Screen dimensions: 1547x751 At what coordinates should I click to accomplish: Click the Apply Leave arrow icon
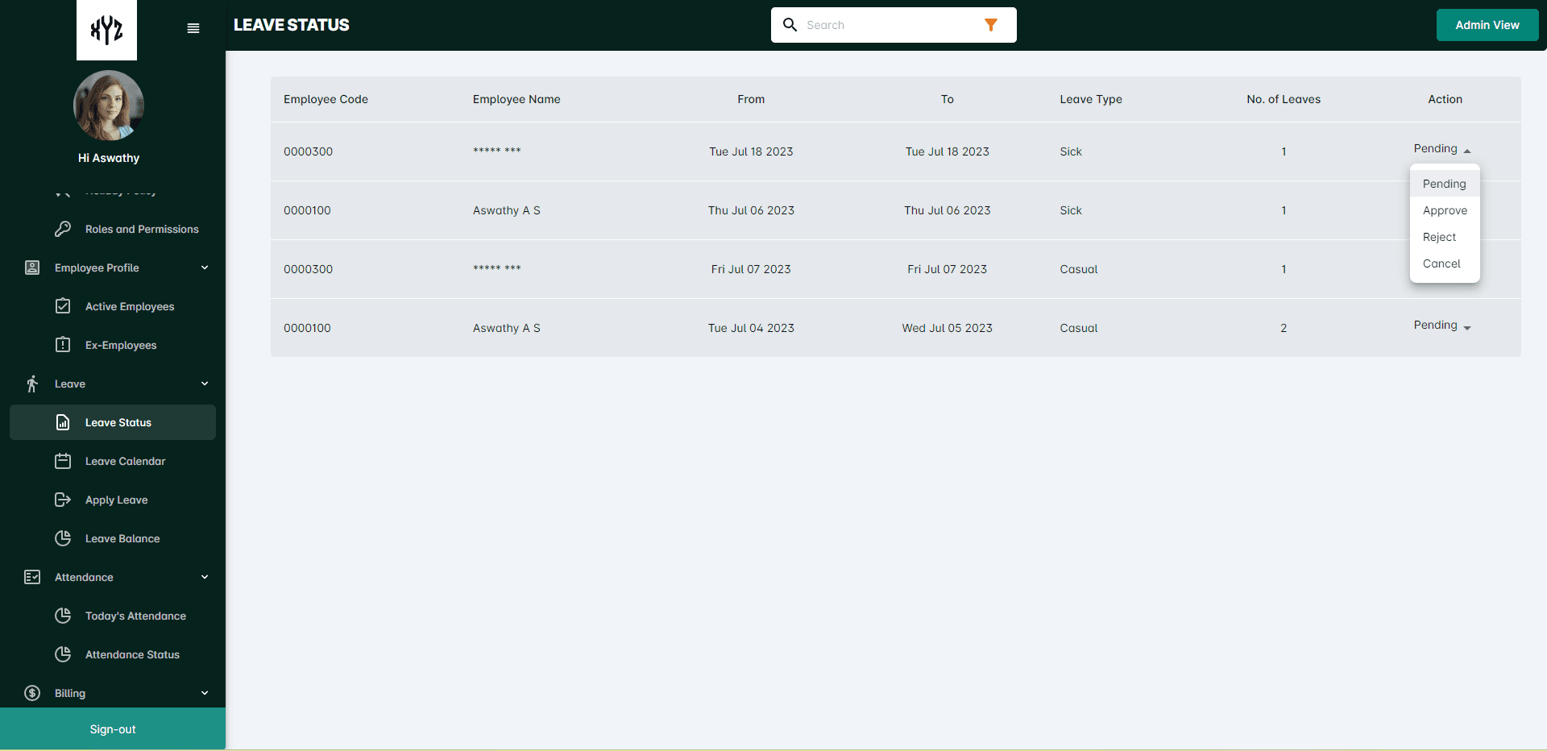click(x=63, y=500)
